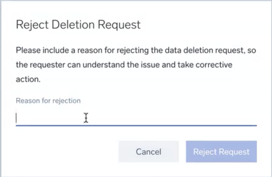Click the word 'action.' ending the description
Screen dimensions: 272x177
point(28,79)
